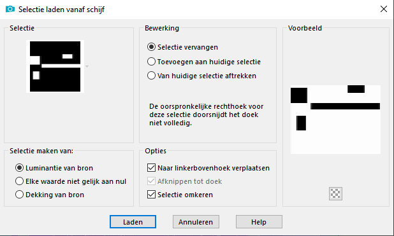Click the PaintShop Pro camera icon in title bar

pyautogui.click(x=10, y=10)
